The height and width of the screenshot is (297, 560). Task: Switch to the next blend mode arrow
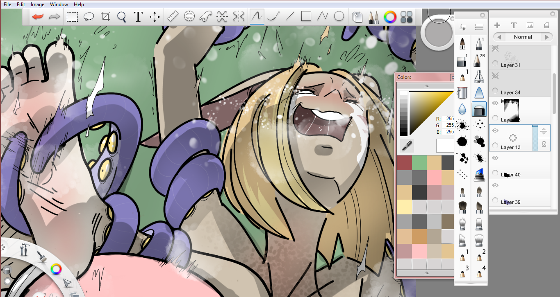pyautogui.click(x=546, y=37)
